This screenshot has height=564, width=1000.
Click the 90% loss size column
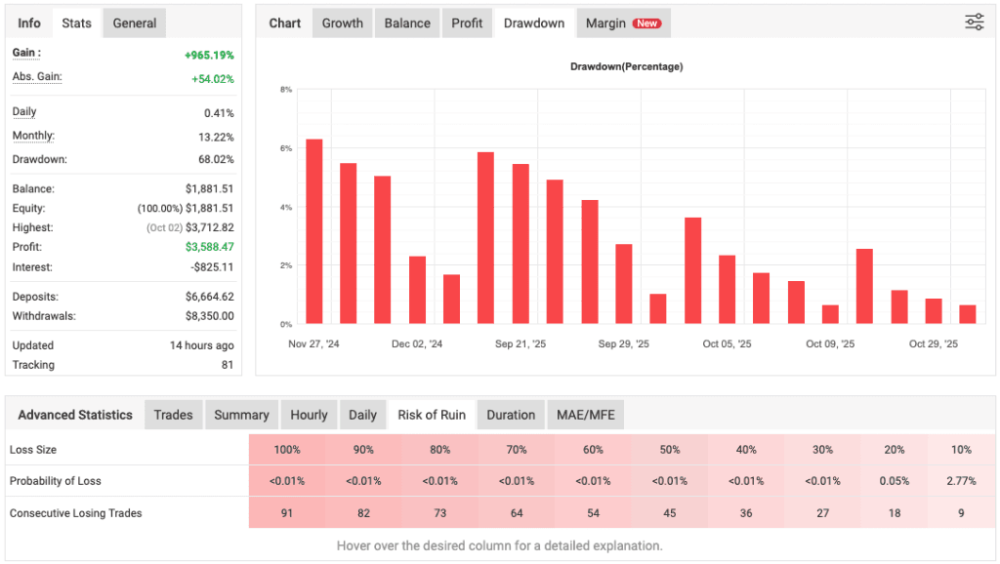point(363,450)
